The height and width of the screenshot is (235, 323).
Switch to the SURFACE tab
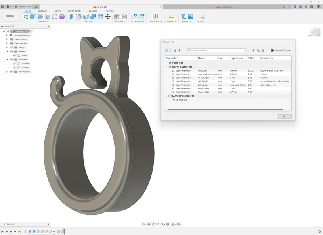point(43,11)
